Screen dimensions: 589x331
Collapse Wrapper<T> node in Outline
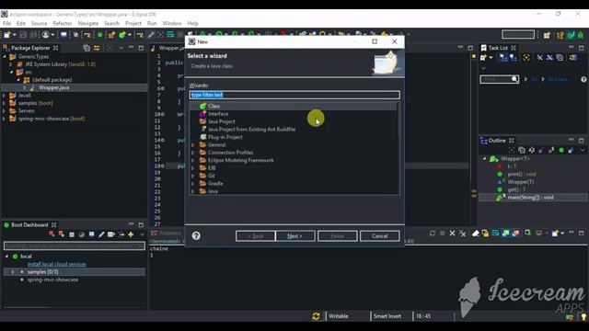[484, 159]
